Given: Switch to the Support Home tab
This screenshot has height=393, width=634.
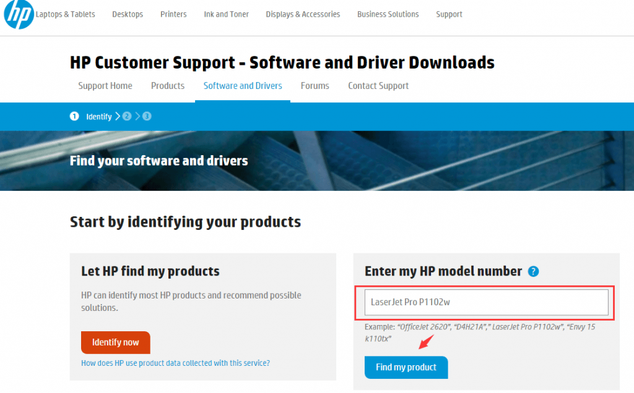Looking at the screenshot, I should pos(105,86).
